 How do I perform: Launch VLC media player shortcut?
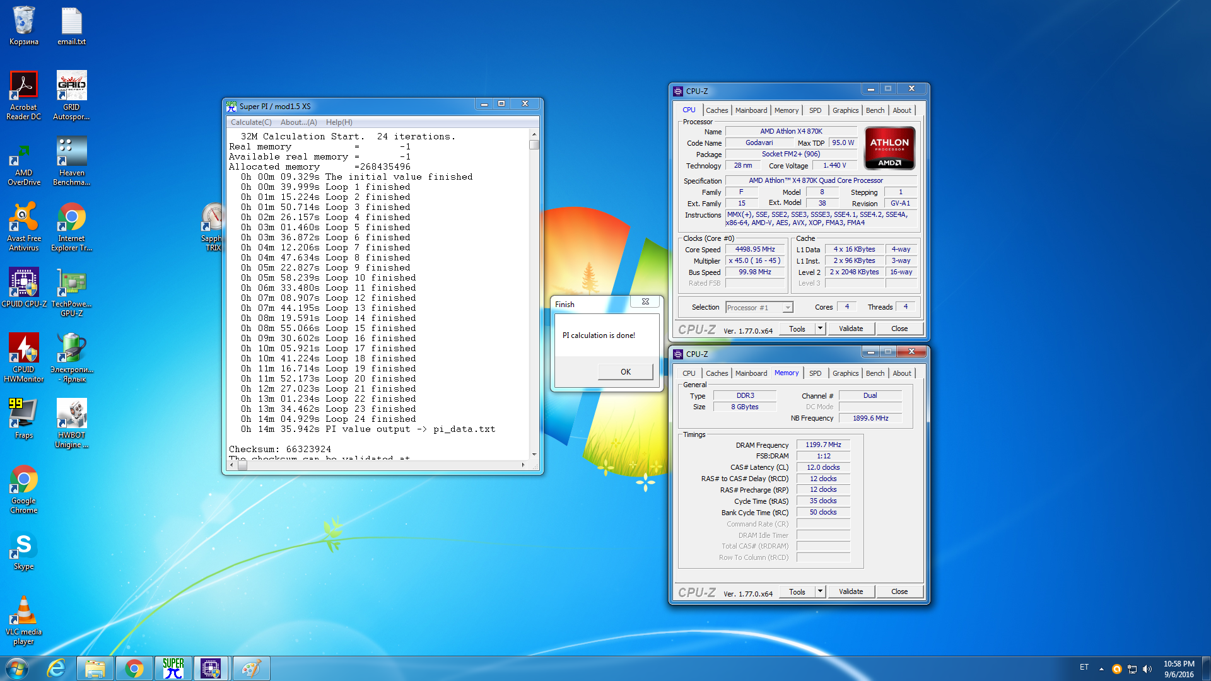click(24, 620)
